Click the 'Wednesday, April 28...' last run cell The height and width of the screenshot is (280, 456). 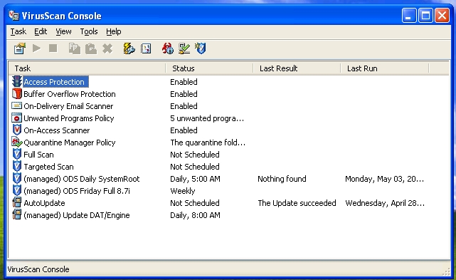(x=385, y=203)
